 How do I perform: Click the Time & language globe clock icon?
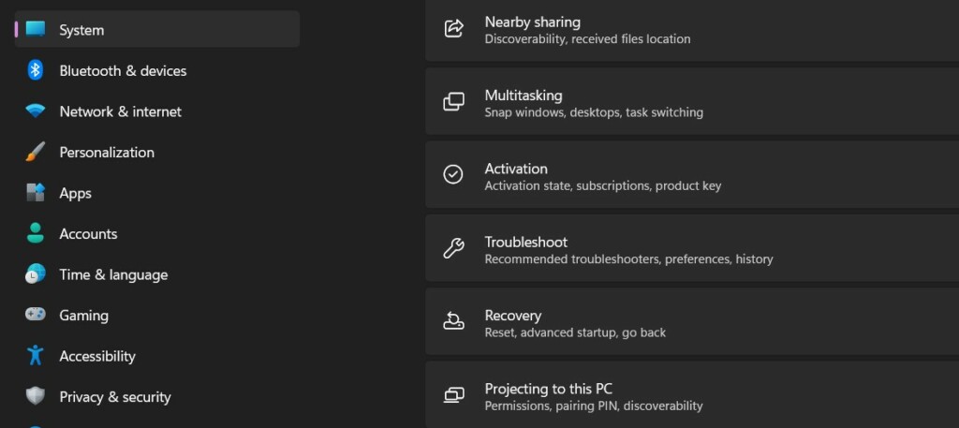pyautogui.click(x=36, y=274)
